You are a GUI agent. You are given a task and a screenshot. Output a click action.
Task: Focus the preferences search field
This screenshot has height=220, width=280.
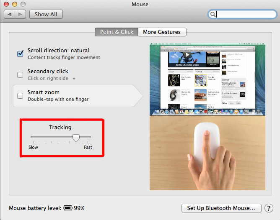[242, 14]
